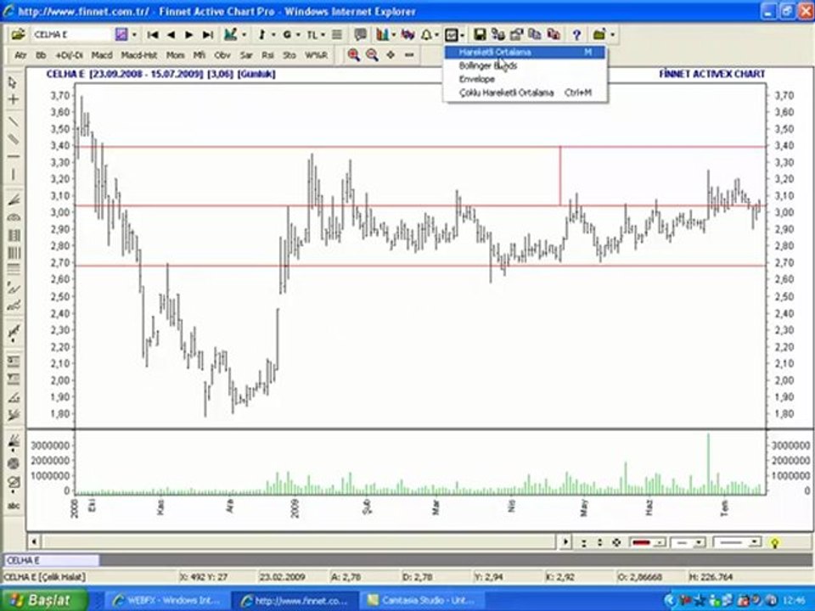Click the horizontal lines list icon
Viewport: 815px width, 611px height.
coord(337,35)
